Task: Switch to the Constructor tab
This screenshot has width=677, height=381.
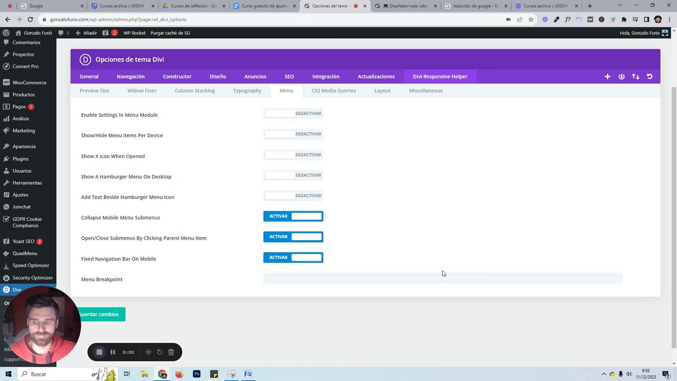Action: tap(177, 77)
